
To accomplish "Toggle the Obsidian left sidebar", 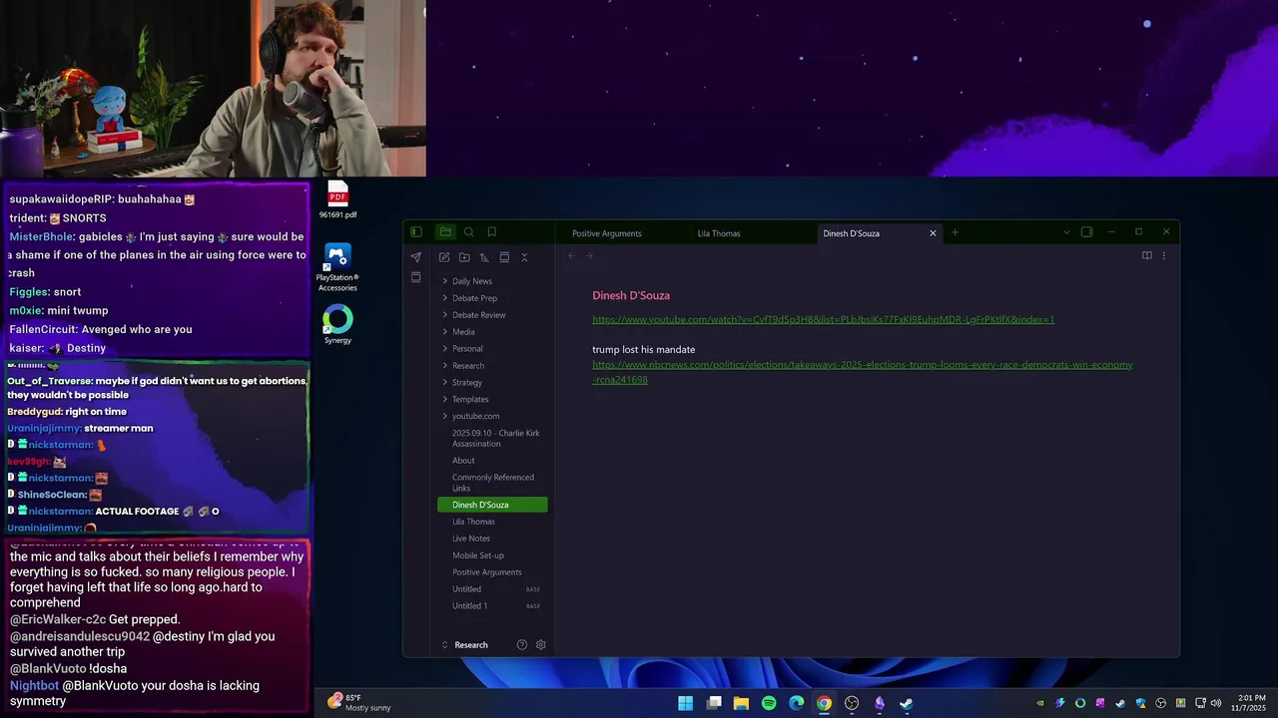I will pyautogui.click(x=416, y=232).
